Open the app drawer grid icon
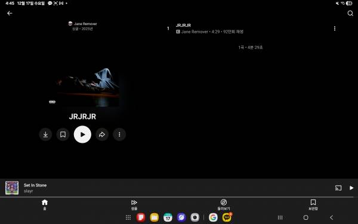This screenshot has height=224, width=358. 128,217
